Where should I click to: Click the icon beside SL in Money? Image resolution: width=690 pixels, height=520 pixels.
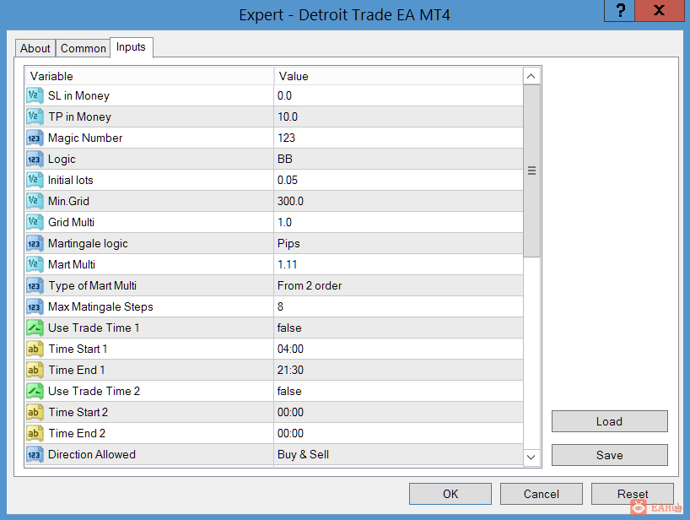pos(35,95)
